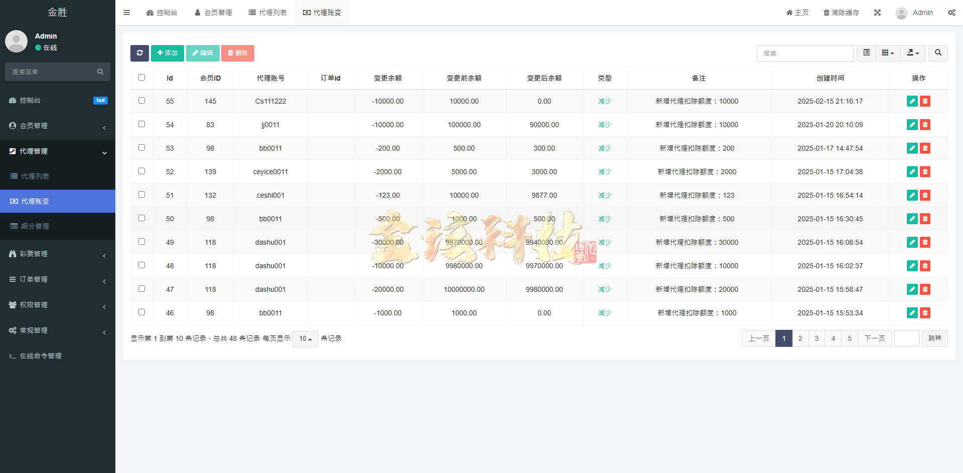963x473 pixels.
Task: Open the per-page record count dropdown showing 10
Action: 305,339
